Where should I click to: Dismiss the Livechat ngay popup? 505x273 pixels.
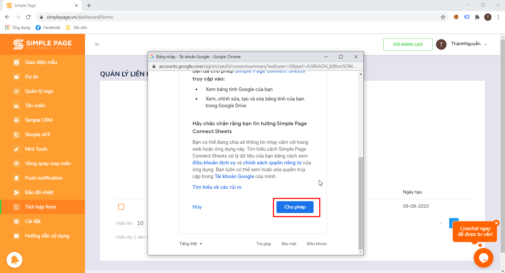pos(496,223)
